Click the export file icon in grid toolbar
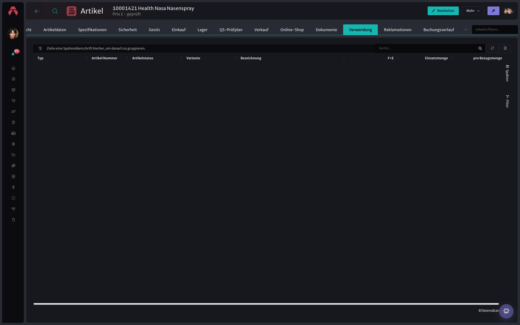This screenshot has width=520, height=325. coord(505,48)
